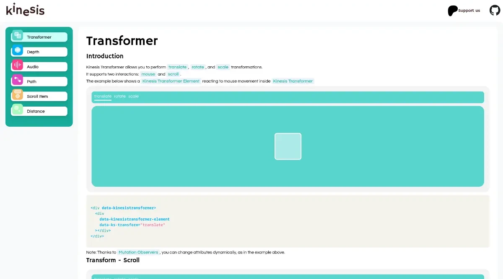This screenshot has width=503, height=279.
Task: Click the translucent square transformer element
Action: [x=288, y=146]
